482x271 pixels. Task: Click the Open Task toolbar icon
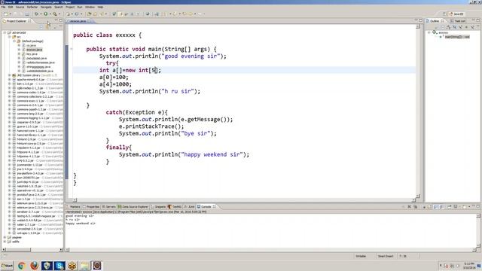(96, 14)
